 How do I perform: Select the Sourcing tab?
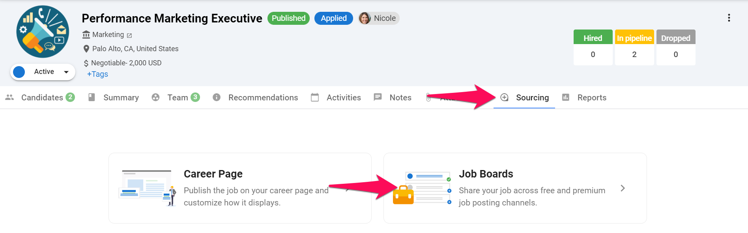[524, 97]
